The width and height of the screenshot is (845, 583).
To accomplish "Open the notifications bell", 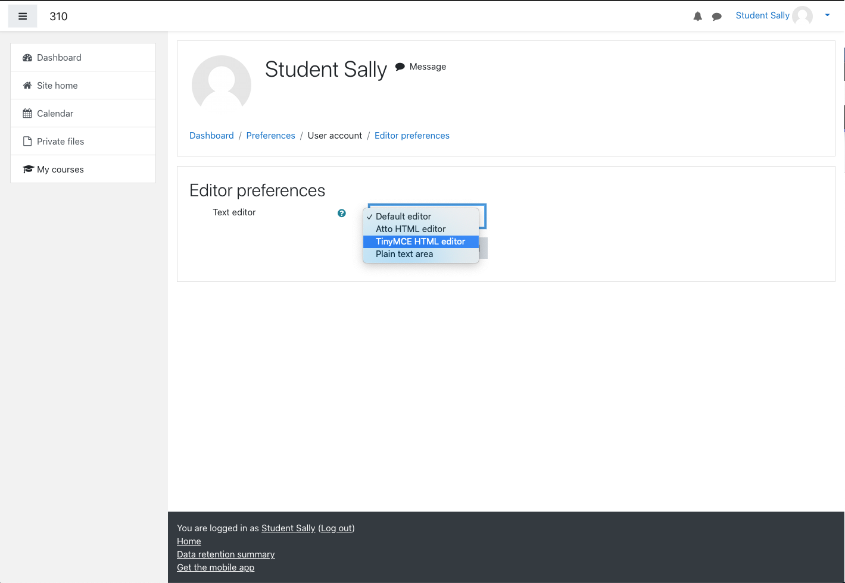I will pos(698,17).
